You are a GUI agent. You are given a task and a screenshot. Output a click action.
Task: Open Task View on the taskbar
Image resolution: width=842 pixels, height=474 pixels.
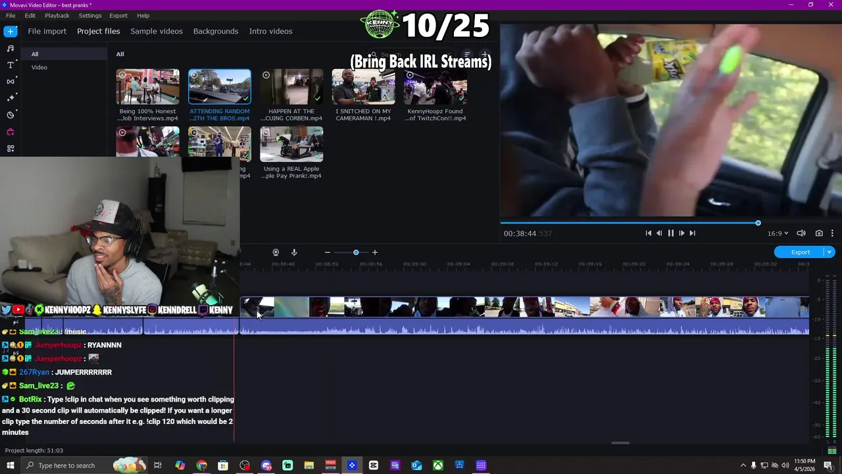pyautogui.click(x=158, y=465)
